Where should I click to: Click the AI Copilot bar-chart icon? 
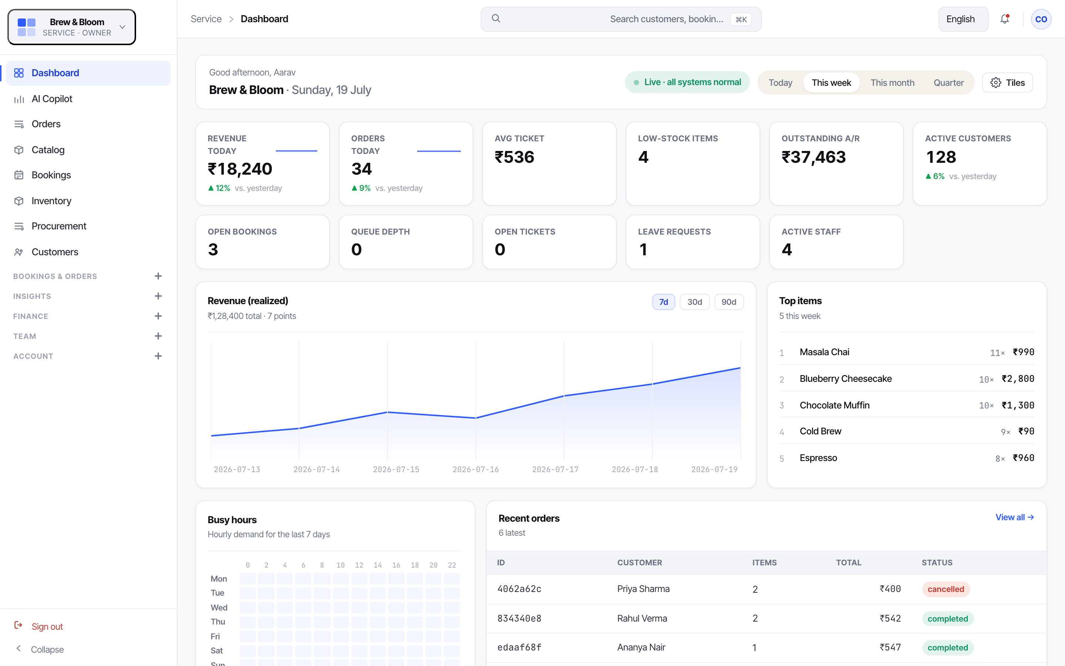(18, 99)
